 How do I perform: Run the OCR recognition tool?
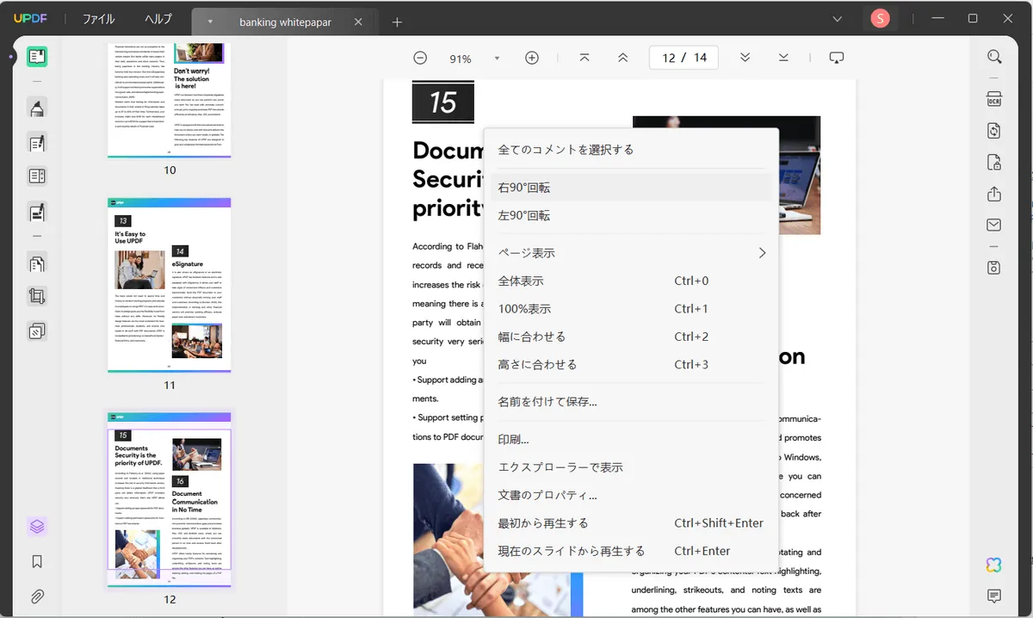(994, 99)
